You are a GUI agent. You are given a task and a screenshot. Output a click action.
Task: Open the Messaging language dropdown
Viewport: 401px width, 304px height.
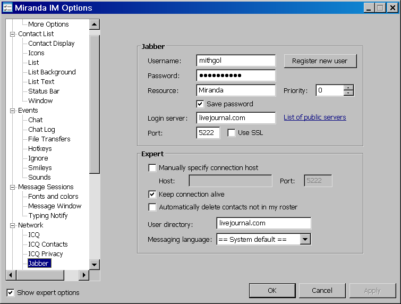tap(305, 240)
